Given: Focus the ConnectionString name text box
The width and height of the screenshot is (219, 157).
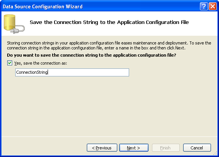Looking at the screenshot, I should point(72,72).
